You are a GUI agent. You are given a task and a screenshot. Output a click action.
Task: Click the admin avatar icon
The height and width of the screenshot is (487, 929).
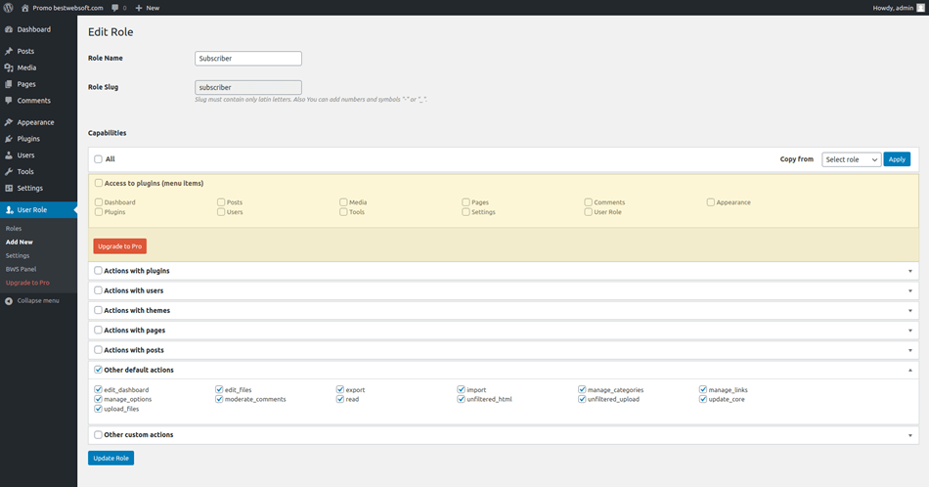(920, 8)
